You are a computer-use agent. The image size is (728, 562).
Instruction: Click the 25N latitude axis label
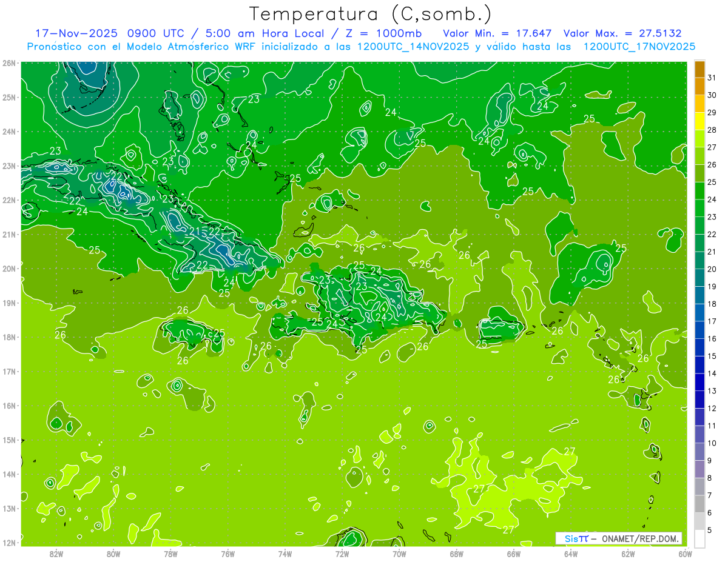pos(8,97)
